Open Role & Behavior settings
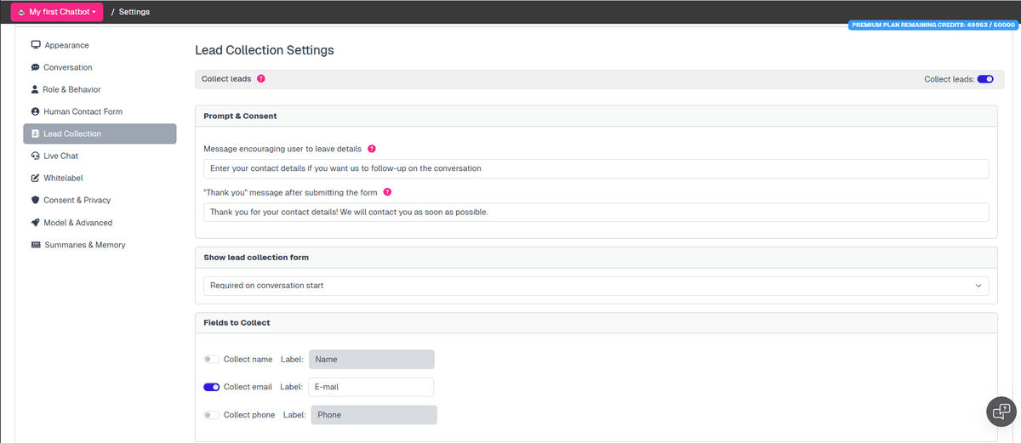The height and width of the screenshot is (443, 1021). point(71,89)
